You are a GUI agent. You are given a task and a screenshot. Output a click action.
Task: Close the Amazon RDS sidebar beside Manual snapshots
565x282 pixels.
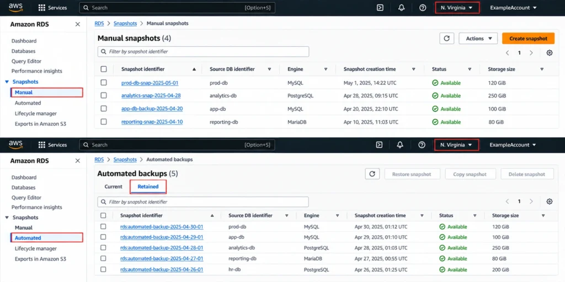coord(77,24)
